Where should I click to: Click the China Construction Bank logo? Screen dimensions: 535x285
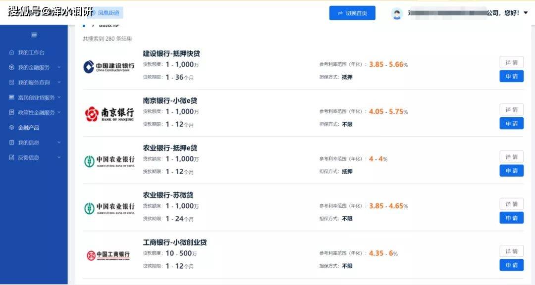109,67
